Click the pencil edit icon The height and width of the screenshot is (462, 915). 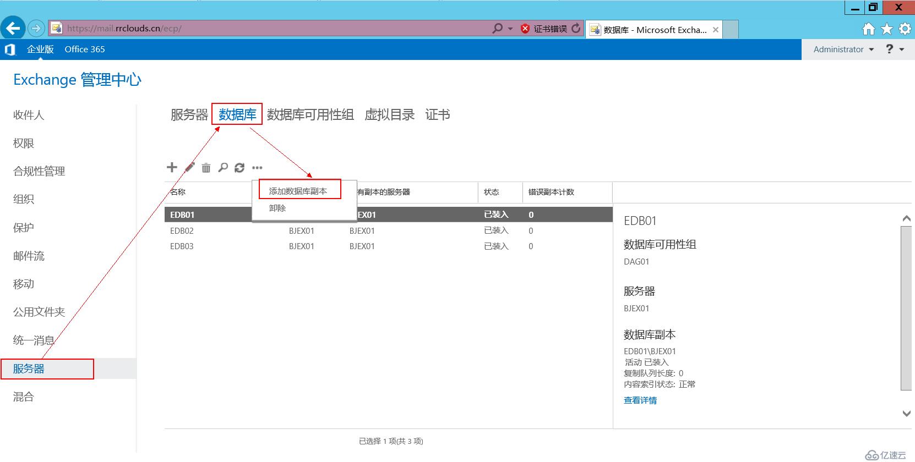(x=189, y=167)
